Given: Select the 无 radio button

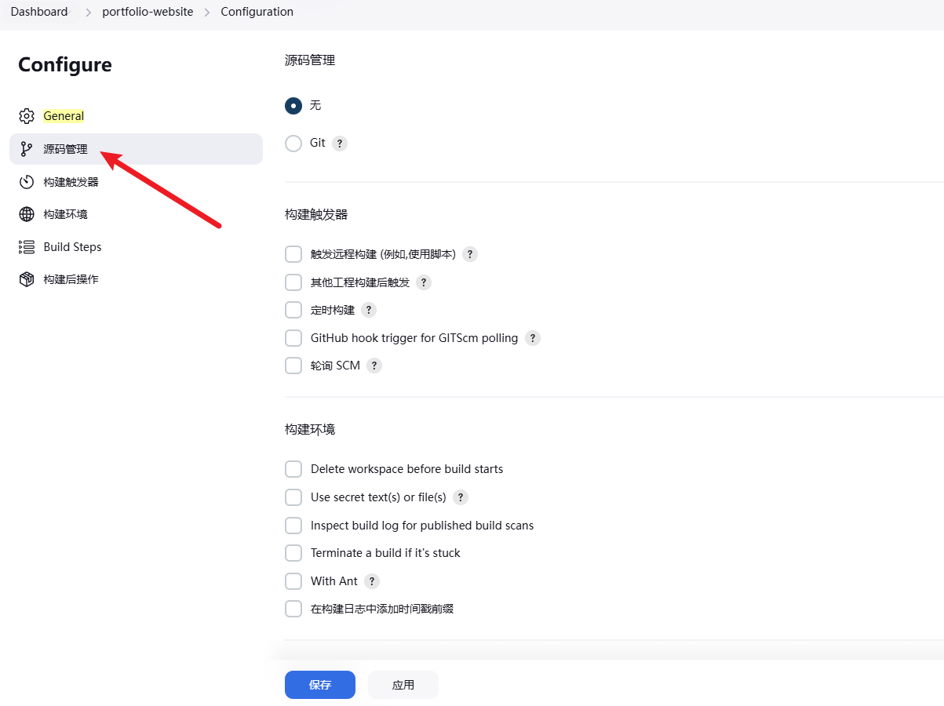Looking at the screenshot, I should click(293, 105).
